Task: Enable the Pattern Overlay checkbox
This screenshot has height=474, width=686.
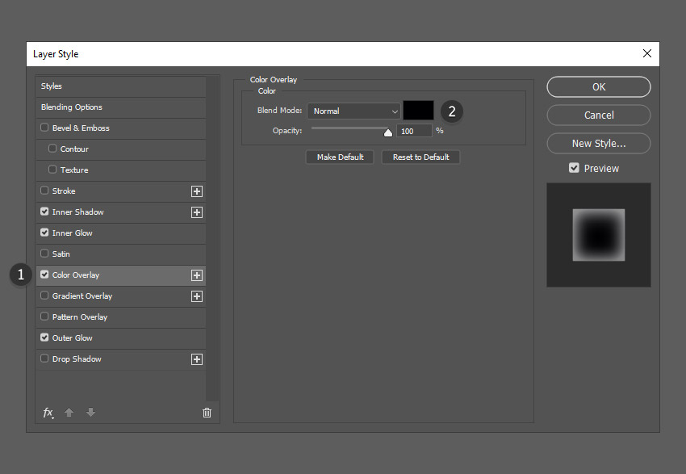Action: [x=44, y=317]
